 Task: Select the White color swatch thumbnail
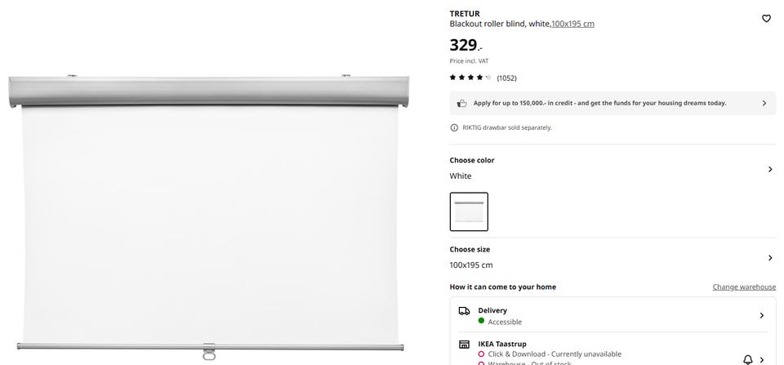coord(469,211)
